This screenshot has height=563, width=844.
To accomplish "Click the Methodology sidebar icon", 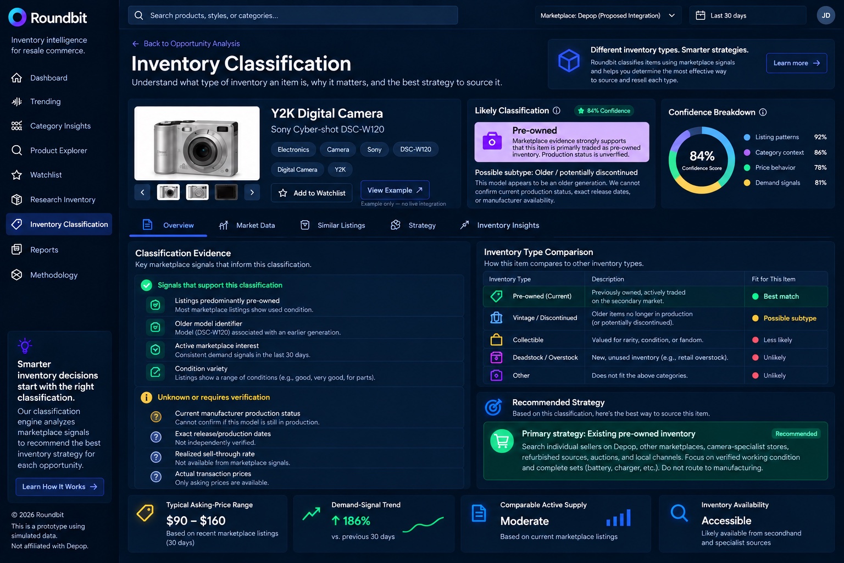I will click(x=17, y=275).
